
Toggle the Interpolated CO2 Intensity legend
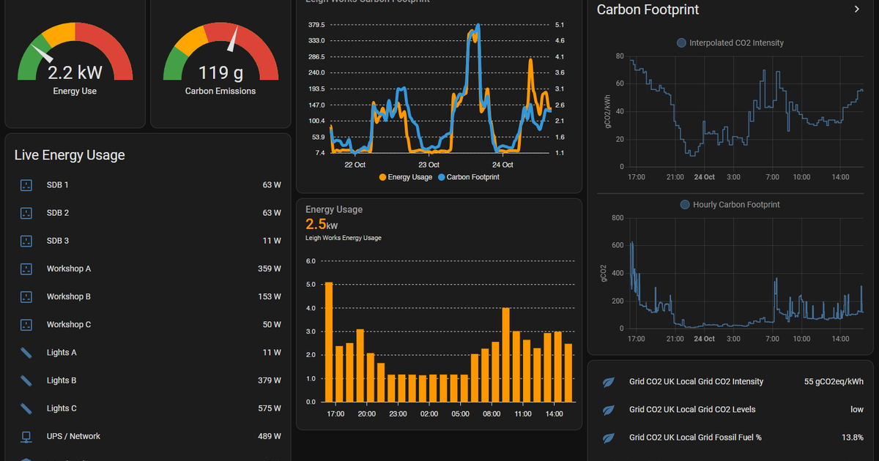pos(730,43)
